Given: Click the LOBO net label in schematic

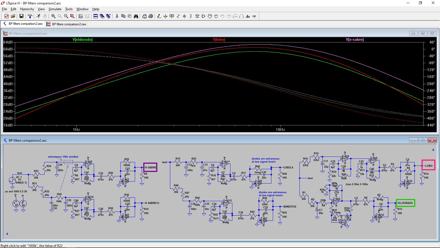Looking at the screenshot, I should click(428, 166).
